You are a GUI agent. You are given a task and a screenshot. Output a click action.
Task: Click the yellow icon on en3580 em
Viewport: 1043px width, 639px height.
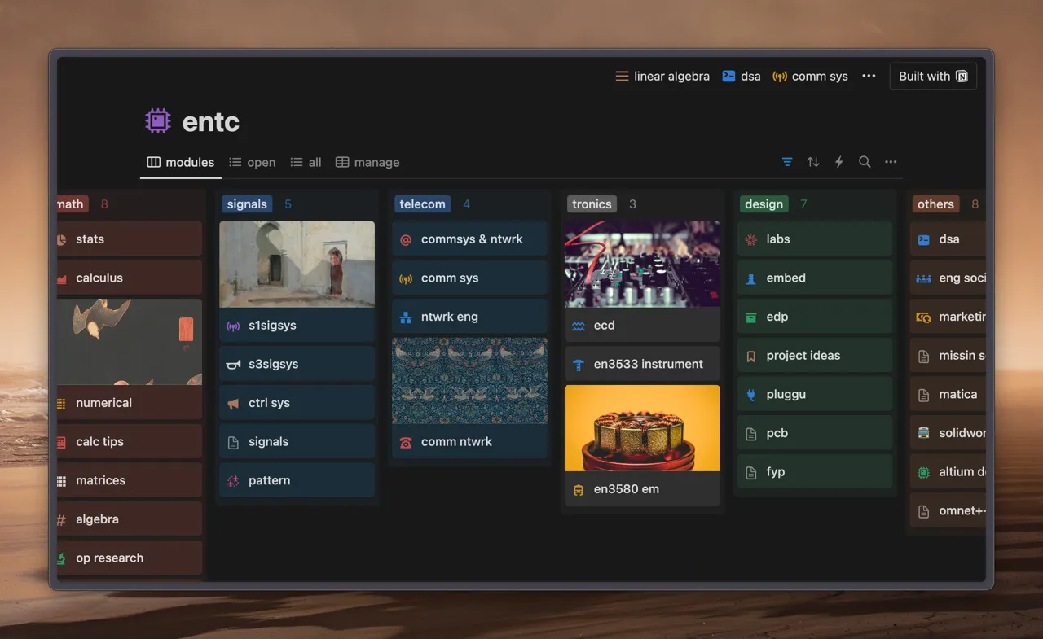pyautogui.click(x=579, y=489)
